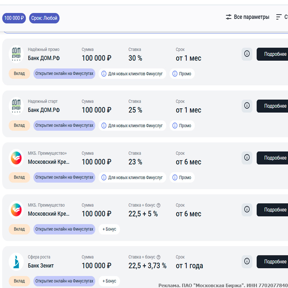
Task: Click Для новых клиентов Финуслуг on the 25 % card
Action: (x=132, y=126)
